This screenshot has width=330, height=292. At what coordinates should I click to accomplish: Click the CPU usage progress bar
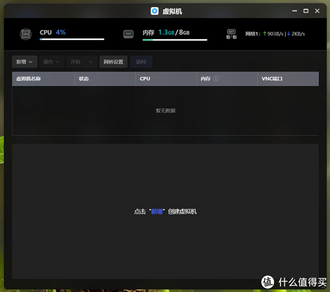coord(72,40)
